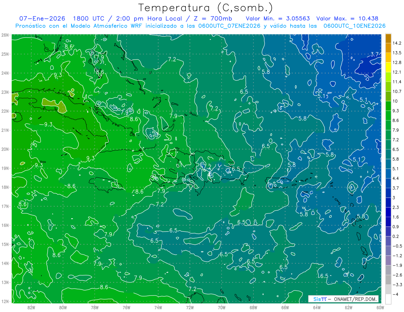Click the legend value '0.9'

[396, 227]
